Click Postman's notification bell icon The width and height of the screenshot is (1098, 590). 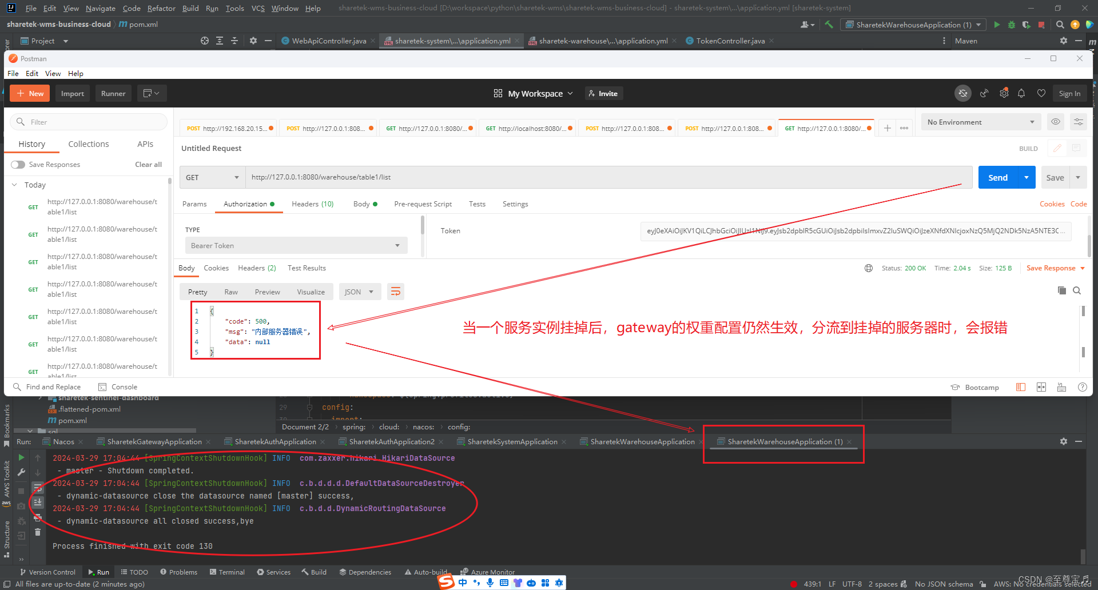coord(1022,93)
